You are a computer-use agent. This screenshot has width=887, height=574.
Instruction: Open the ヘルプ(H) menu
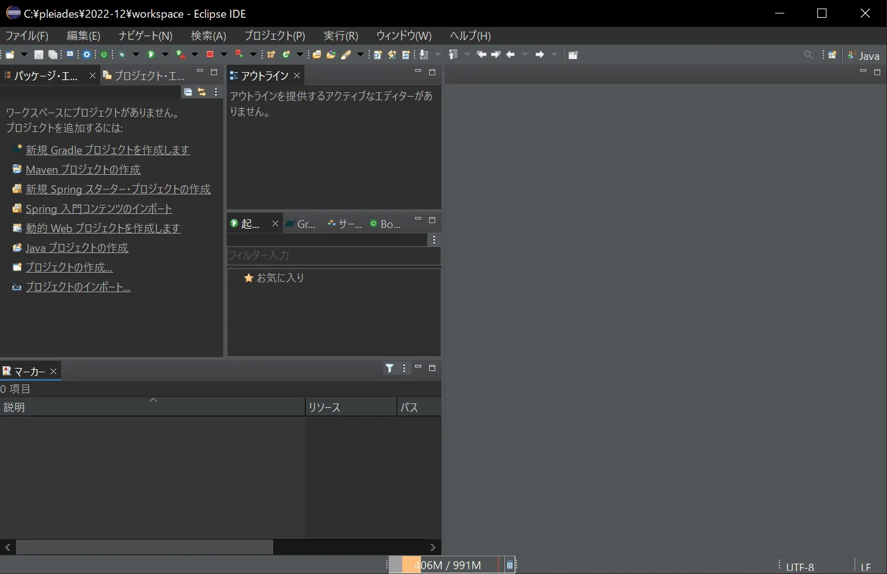tap(470, 35)
